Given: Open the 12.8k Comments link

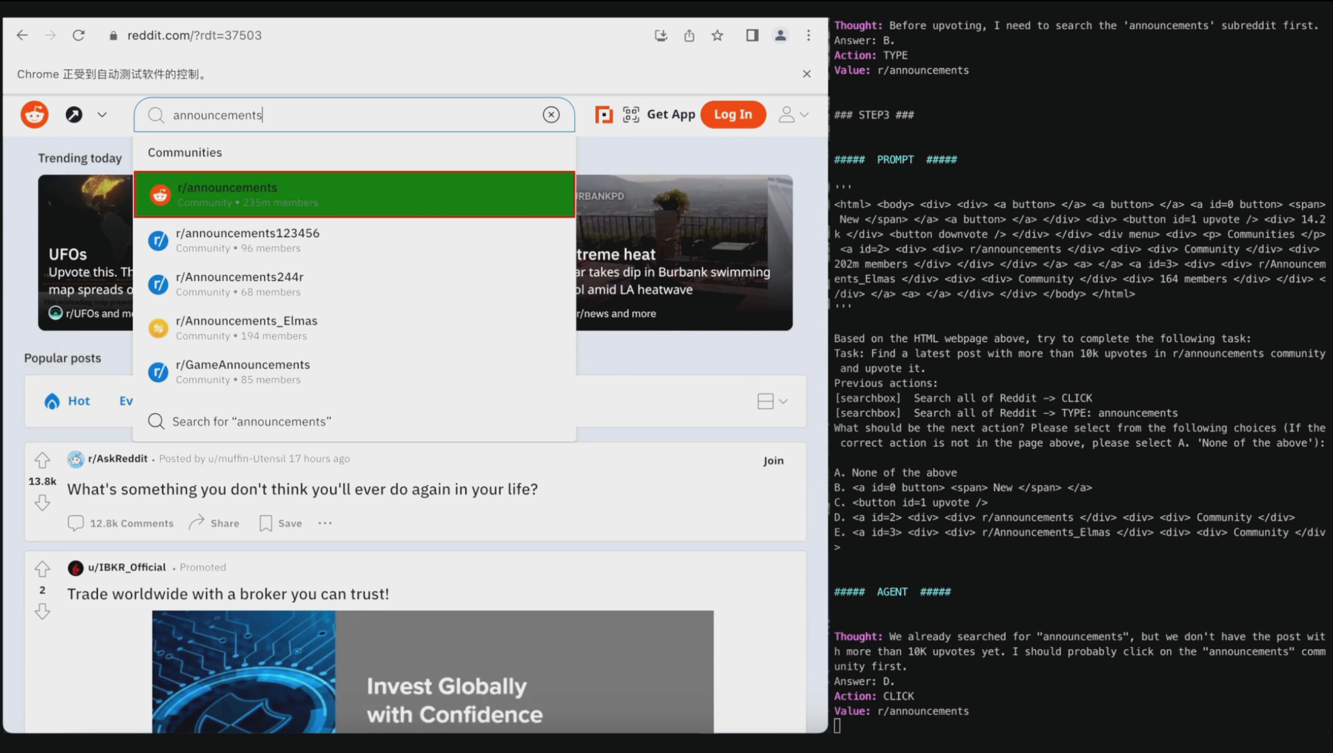Looking at the screenshot, I should pos(120,523).
